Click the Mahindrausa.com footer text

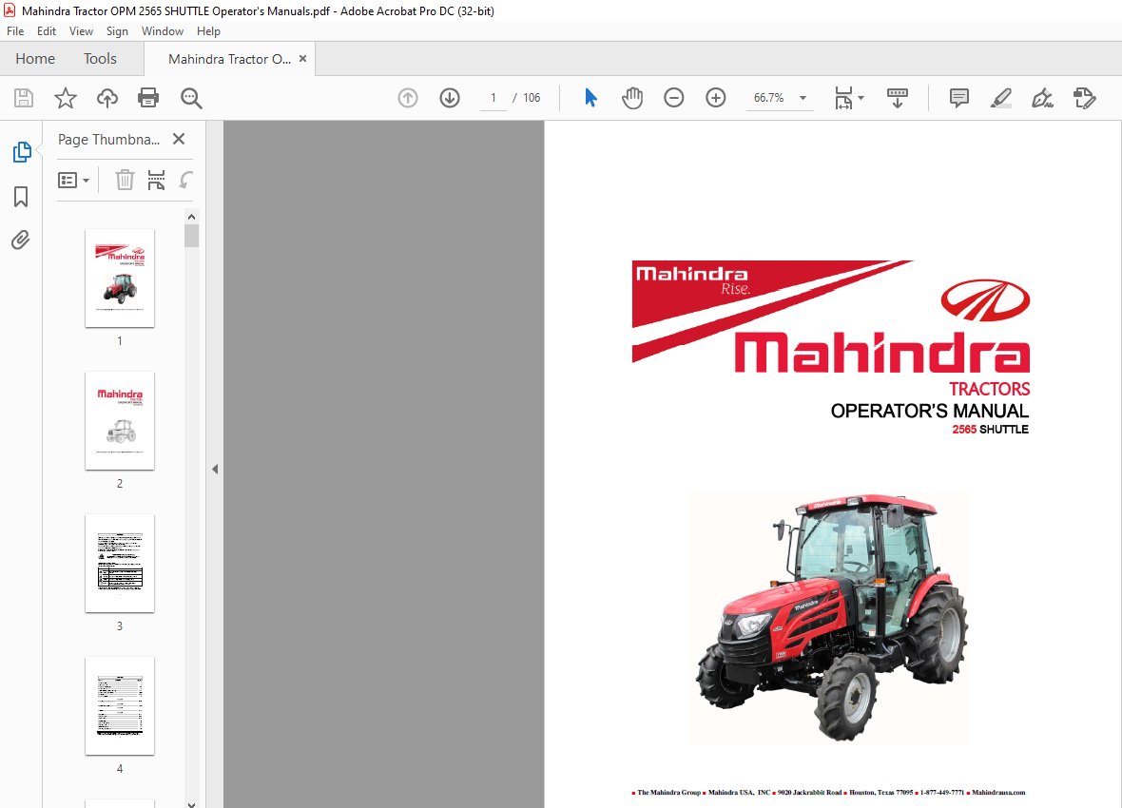[998, 792]
